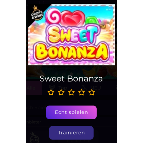Screen dimensions: 143x143
Task: Click the Drops & Wins badge
Action: pos(37,13)
